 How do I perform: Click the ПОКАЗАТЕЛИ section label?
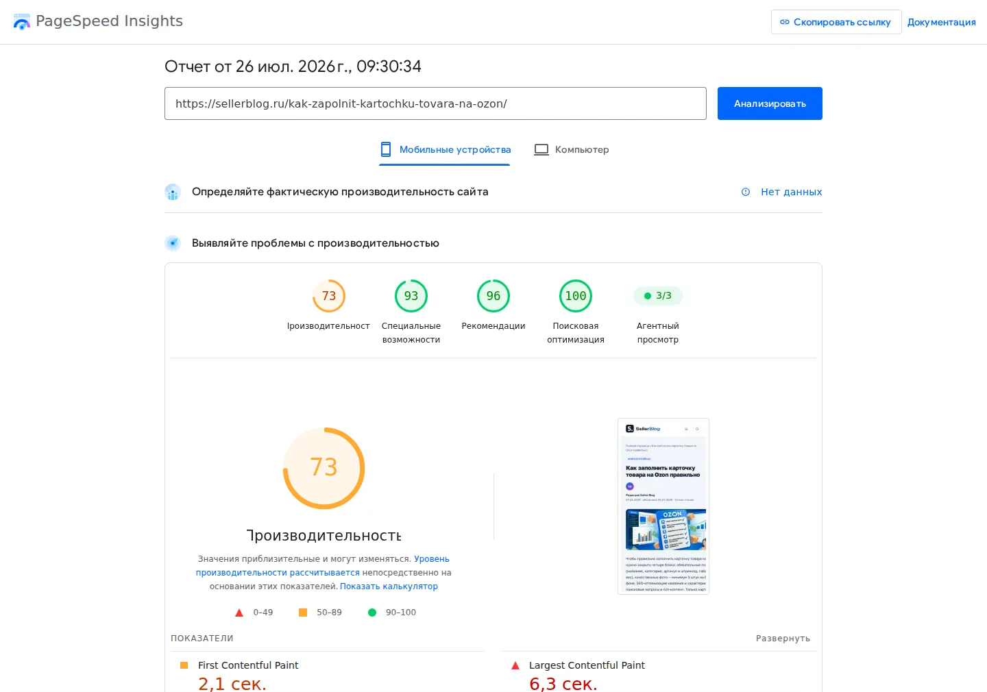pyautogui.click(x=202, y=639)
